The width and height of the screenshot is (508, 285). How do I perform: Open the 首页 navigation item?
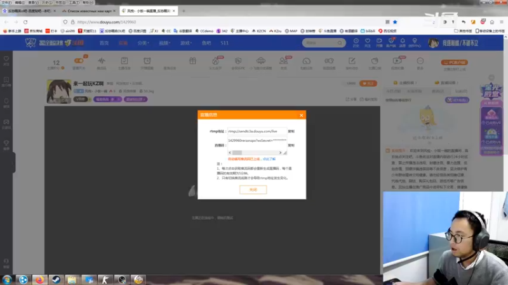pyautogui.click(x=104, y=43)
